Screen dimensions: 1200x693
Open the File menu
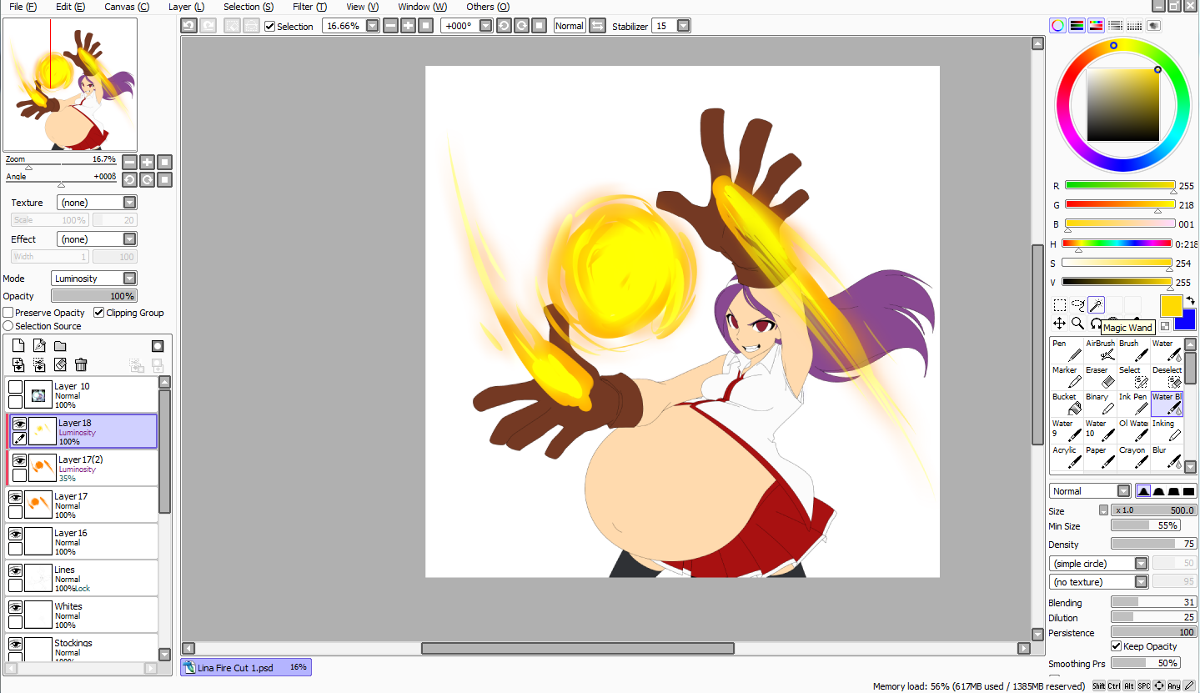[x=23, y=7]
